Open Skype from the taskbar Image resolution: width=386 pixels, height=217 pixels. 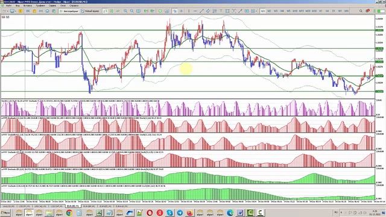169,213
